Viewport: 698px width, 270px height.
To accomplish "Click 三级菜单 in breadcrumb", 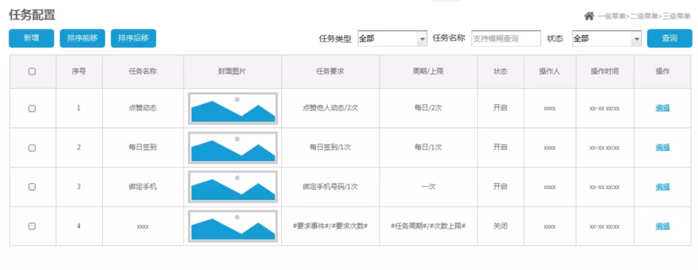I will tap(676, 17).
